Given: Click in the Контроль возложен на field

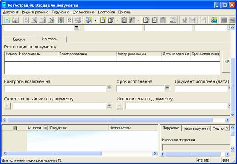Looking at the screenshot, I should (x=55, y=89).
